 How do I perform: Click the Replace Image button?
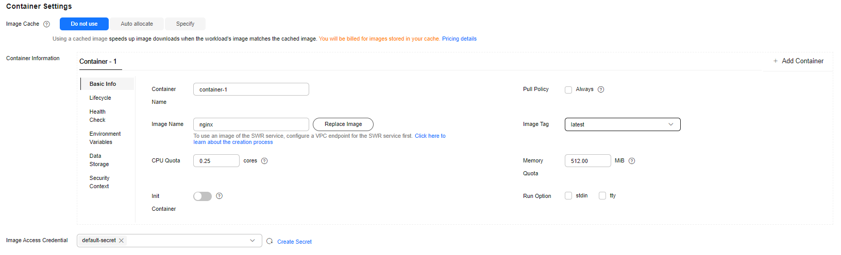[x=343, y=124]
